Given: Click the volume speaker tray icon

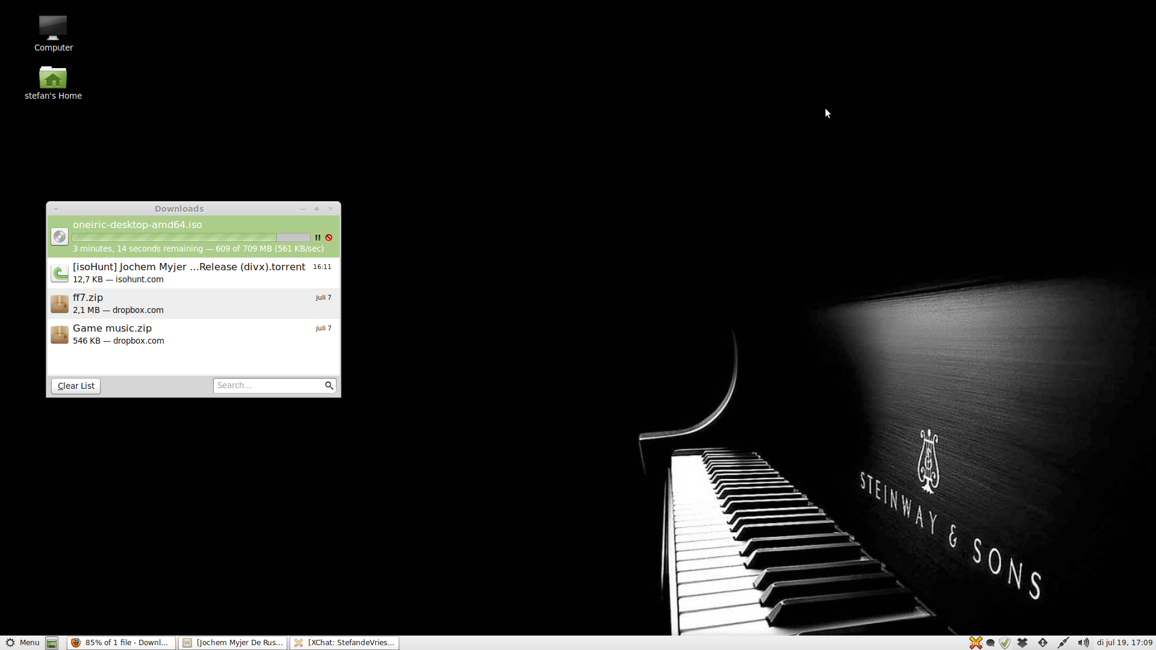Looking at the screenshot, I should point(1083,643).
